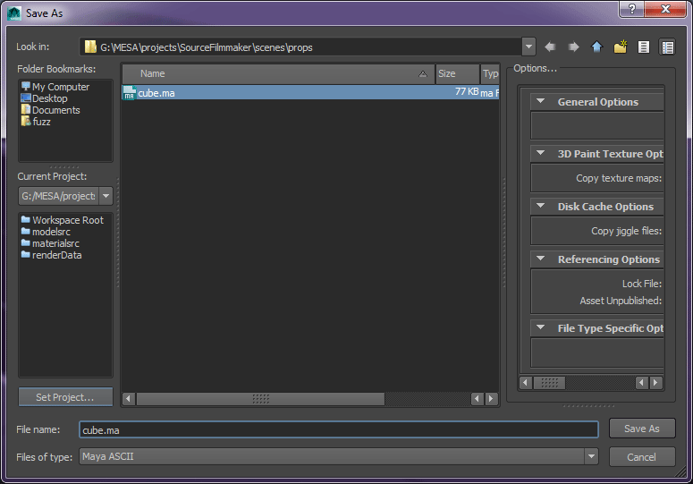
Task: Open the modelsrc project folder
Action: click(51, 232)
